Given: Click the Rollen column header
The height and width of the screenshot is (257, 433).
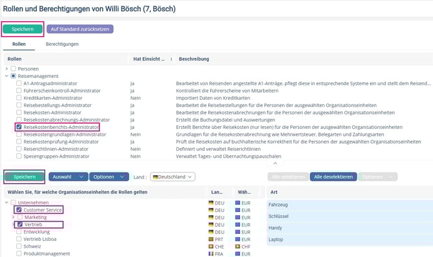Looking at the screenshot, I should 14,59.
